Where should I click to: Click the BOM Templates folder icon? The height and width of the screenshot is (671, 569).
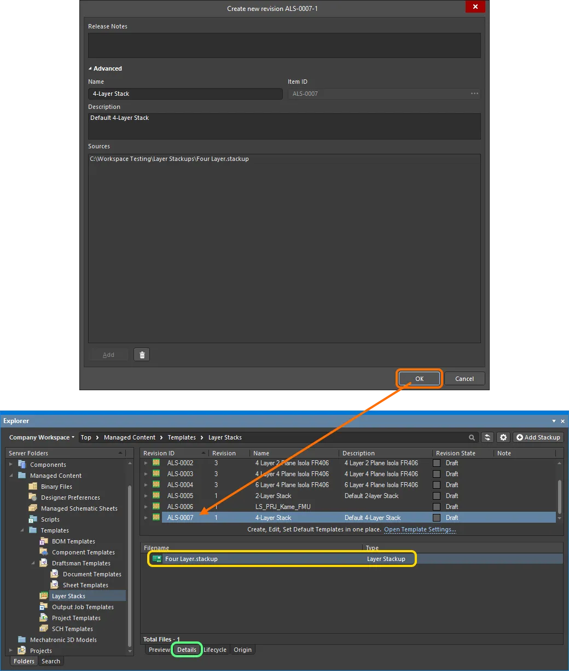coord(44,541)
